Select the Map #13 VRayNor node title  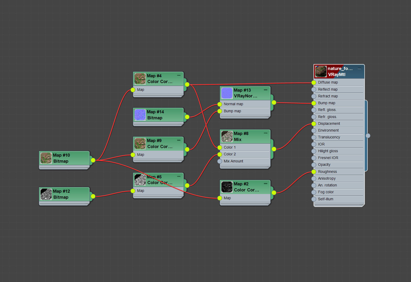[x=246, y=93]
